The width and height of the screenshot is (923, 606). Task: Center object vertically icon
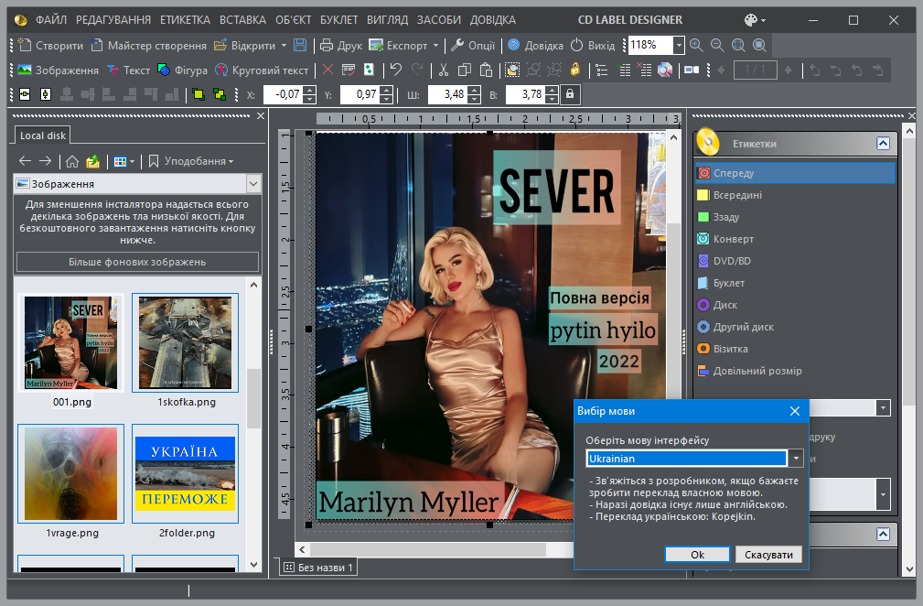tap(46, 94)
